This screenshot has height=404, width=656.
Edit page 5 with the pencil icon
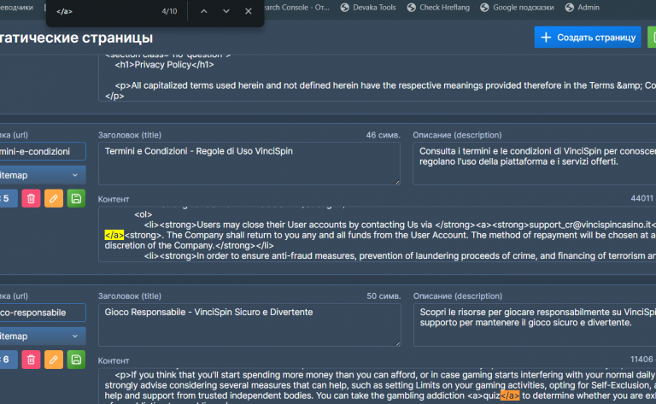pos(54,198)
